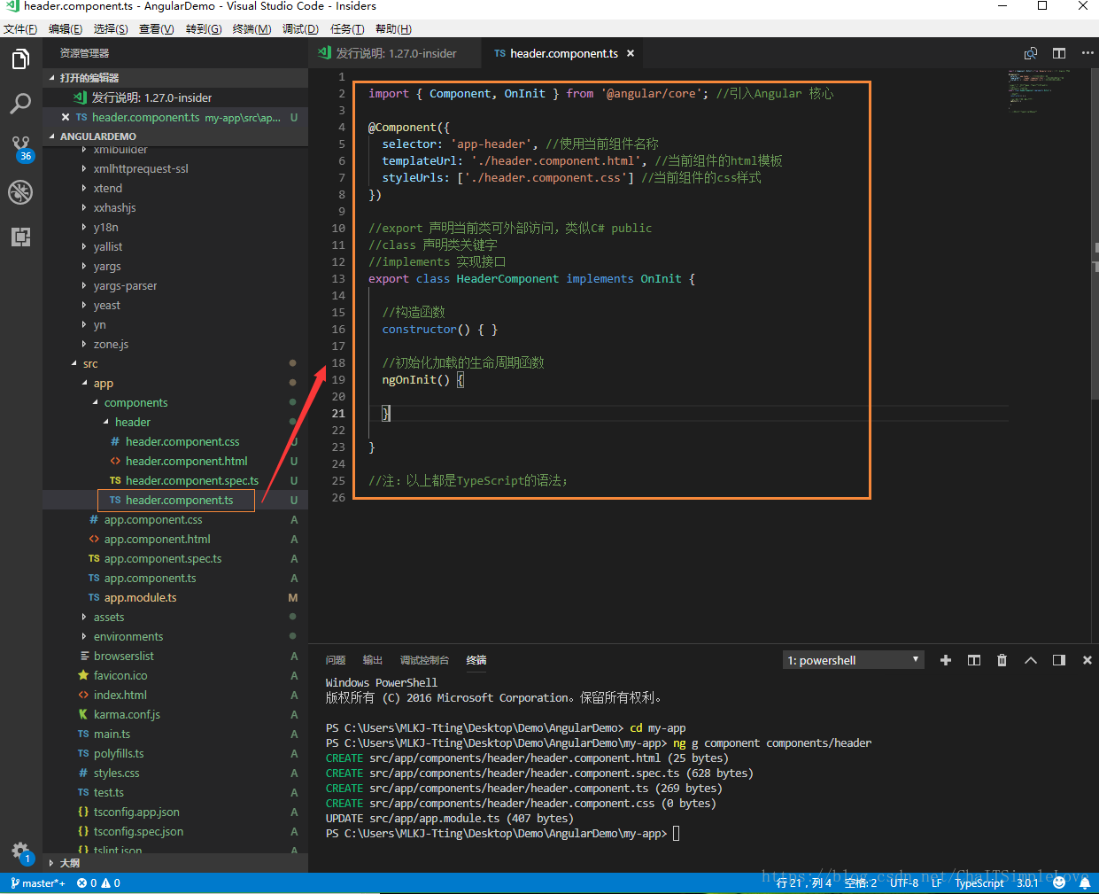
Task: Open Source Control view with 36 badge
Action: [20, 148]
